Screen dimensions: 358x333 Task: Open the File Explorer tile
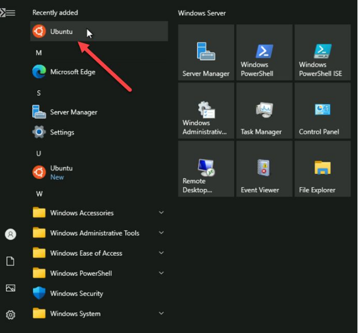(322, 169)
